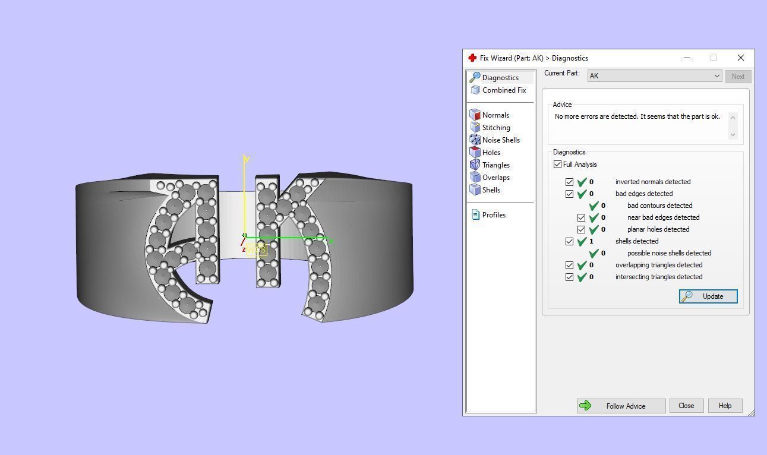
Task: Toggle overlapping triangles checkbox
Action: (569, 265)
